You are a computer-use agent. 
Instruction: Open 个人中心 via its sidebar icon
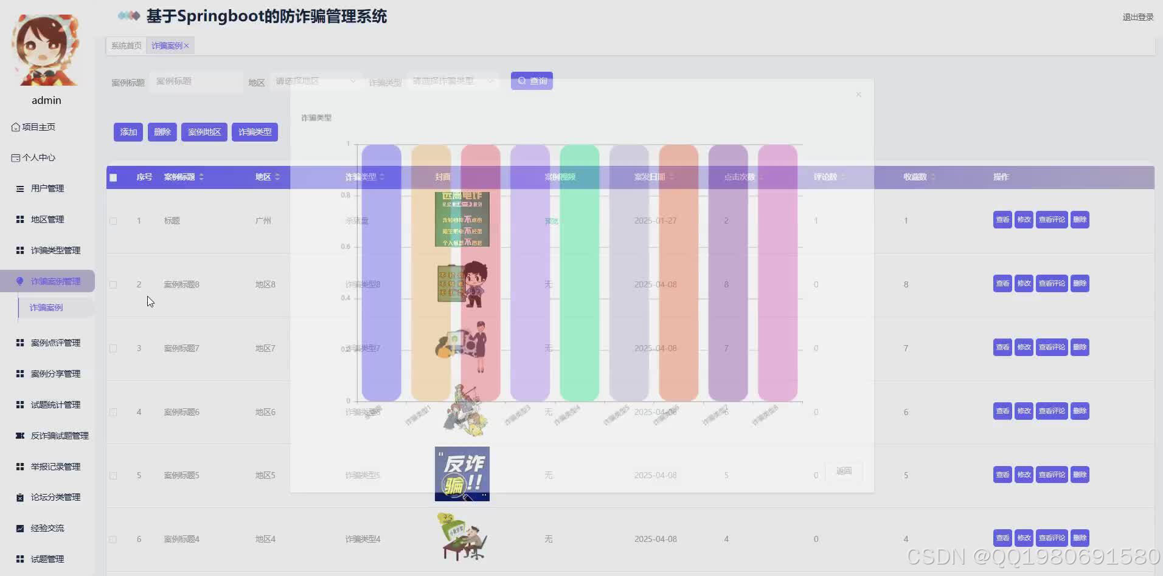pos(15,157)
